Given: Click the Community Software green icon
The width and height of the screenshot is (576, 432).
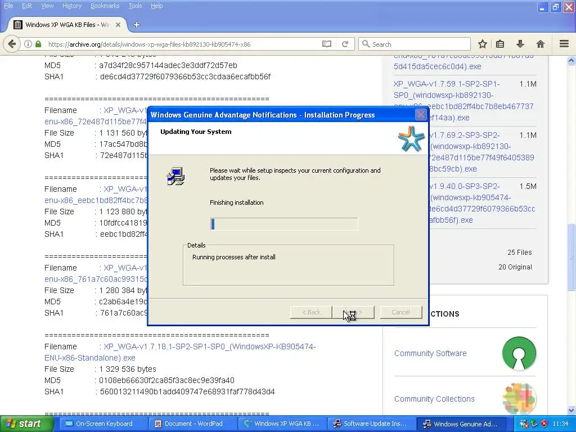Looking at the screenshot, I should 519,353.
